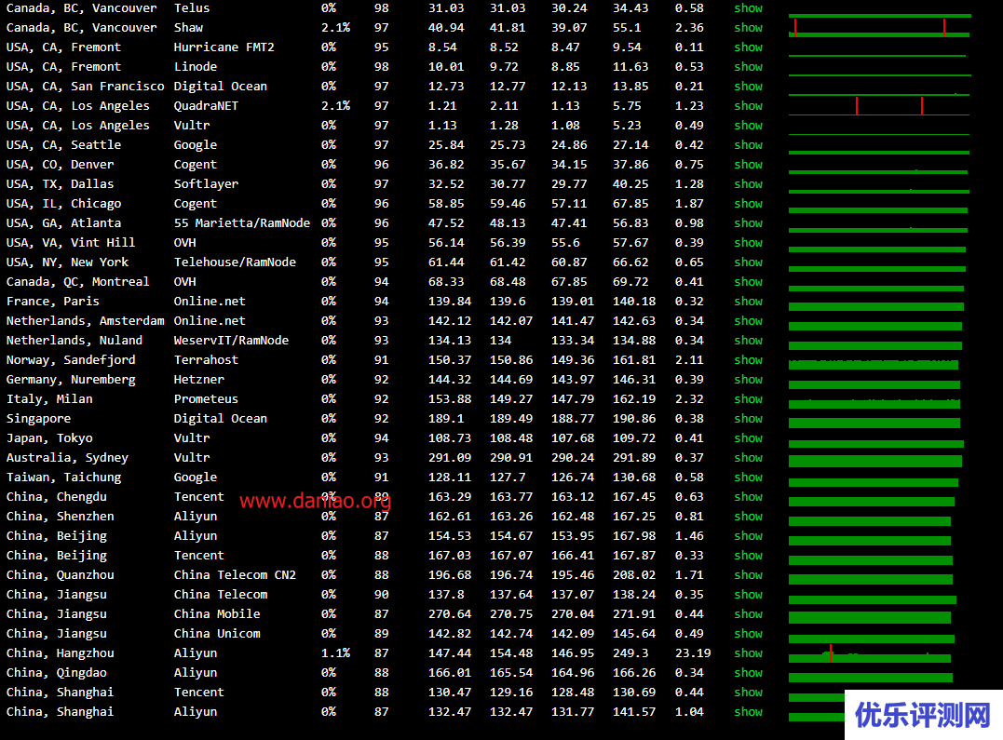Click show for Aliyun Qingdao row
The height and width of the screenshot is (740, 1003).
pyautogui.click(x=748, y=672)
